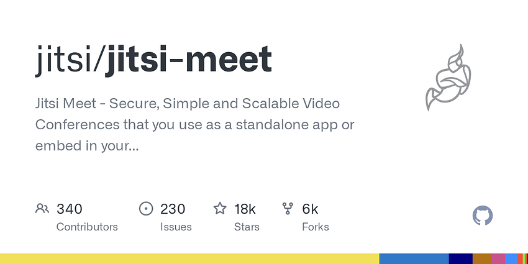The width and height of the screenshot is (528, 264).
Task: Click the 230 issues count
Action: (173, 209)
